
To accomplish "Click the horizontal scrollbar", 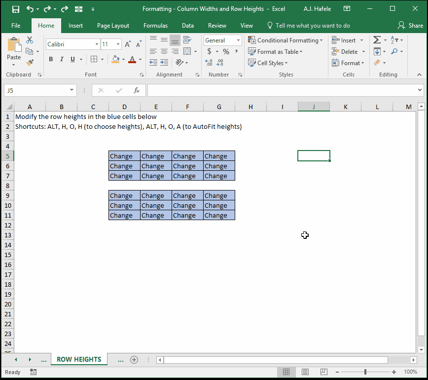I will 276,360.
